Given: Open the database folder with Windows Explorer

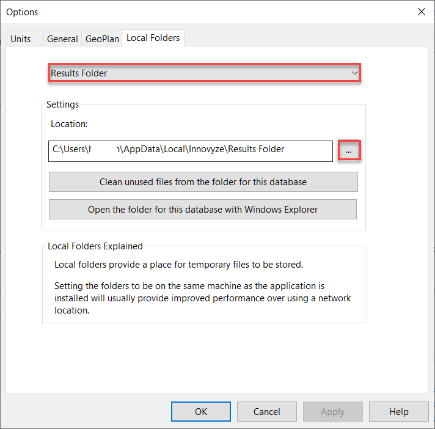Looking at the screenshot, I should pos(203,210).
